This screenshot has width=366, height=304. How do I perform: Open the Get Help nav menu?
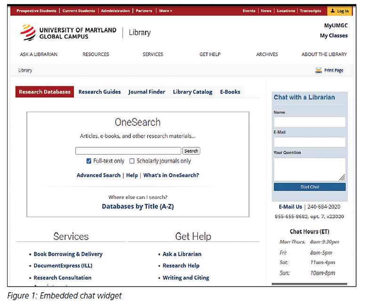(x=210, y=54)
